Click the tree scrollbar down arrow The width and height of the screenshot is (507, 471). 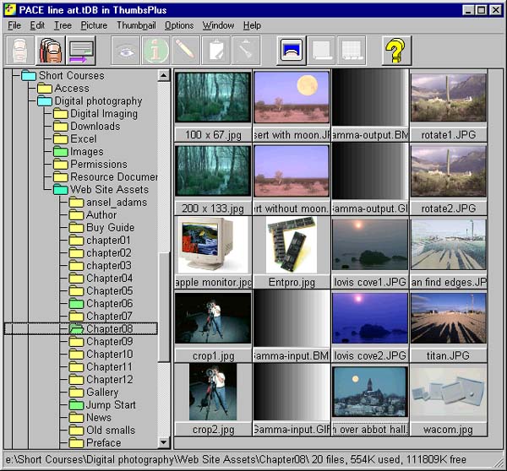point(164,442)
